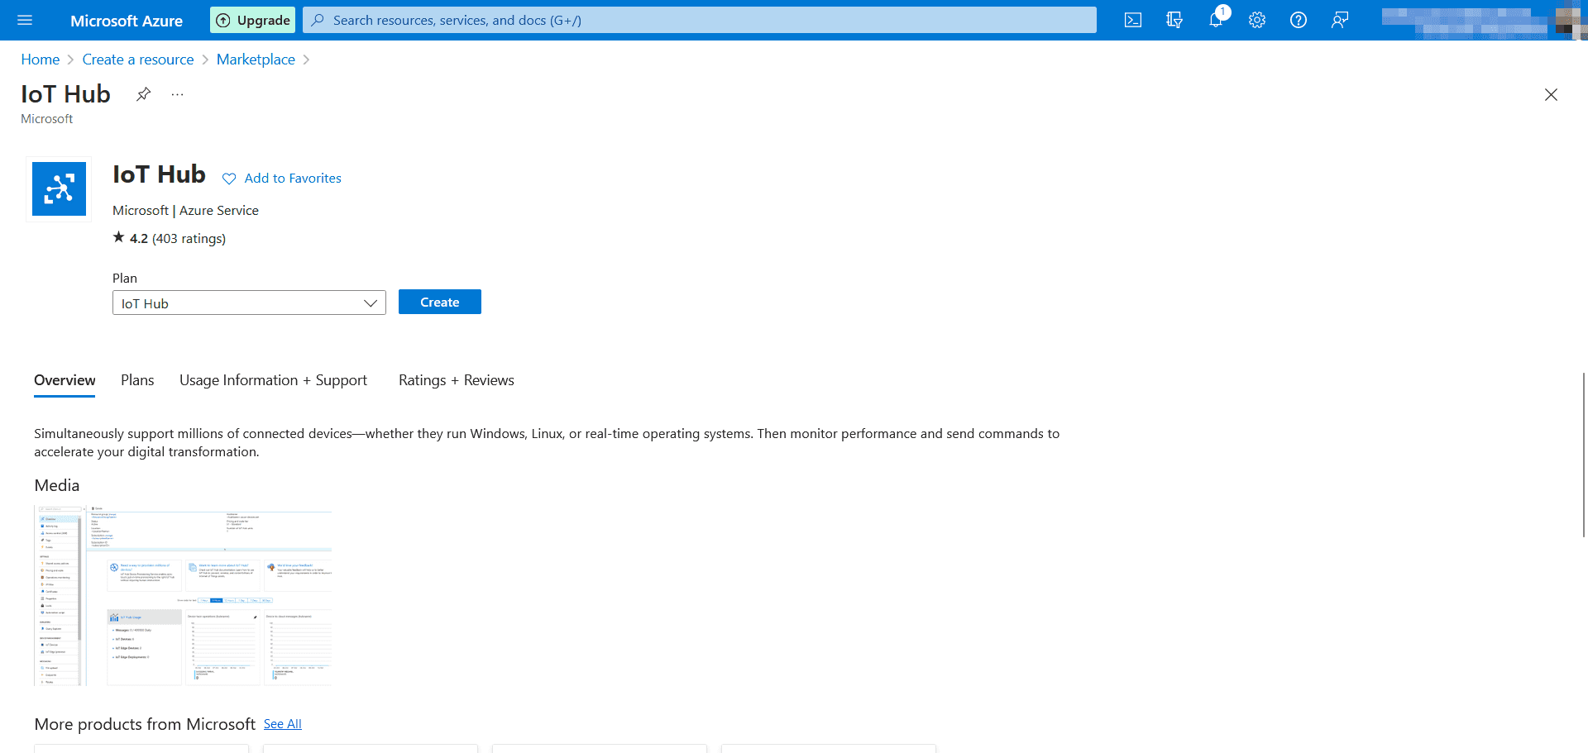Switch to the Ratings + Reviews tab
Image resolution: width=1588 pixels, height=753 pixels.
coord(456,380)
